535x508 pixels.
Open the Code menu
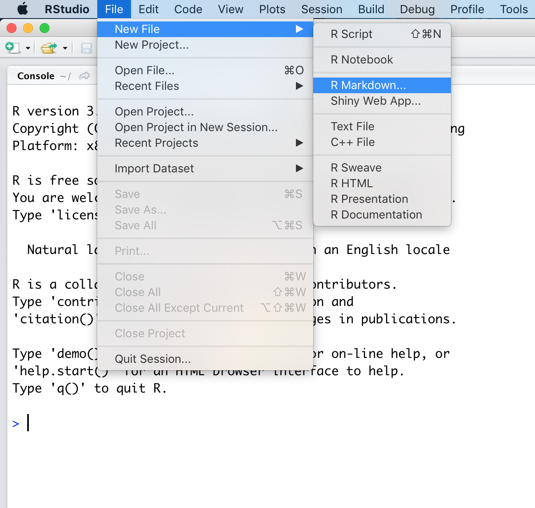click(x=188, y=9)
